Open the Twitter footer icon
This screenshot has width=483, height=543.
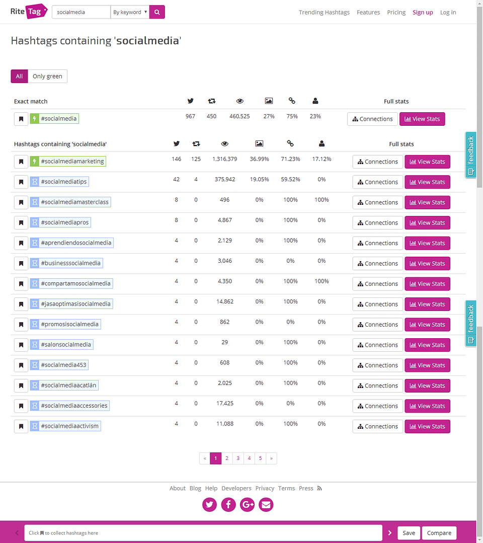coord(209,504)
